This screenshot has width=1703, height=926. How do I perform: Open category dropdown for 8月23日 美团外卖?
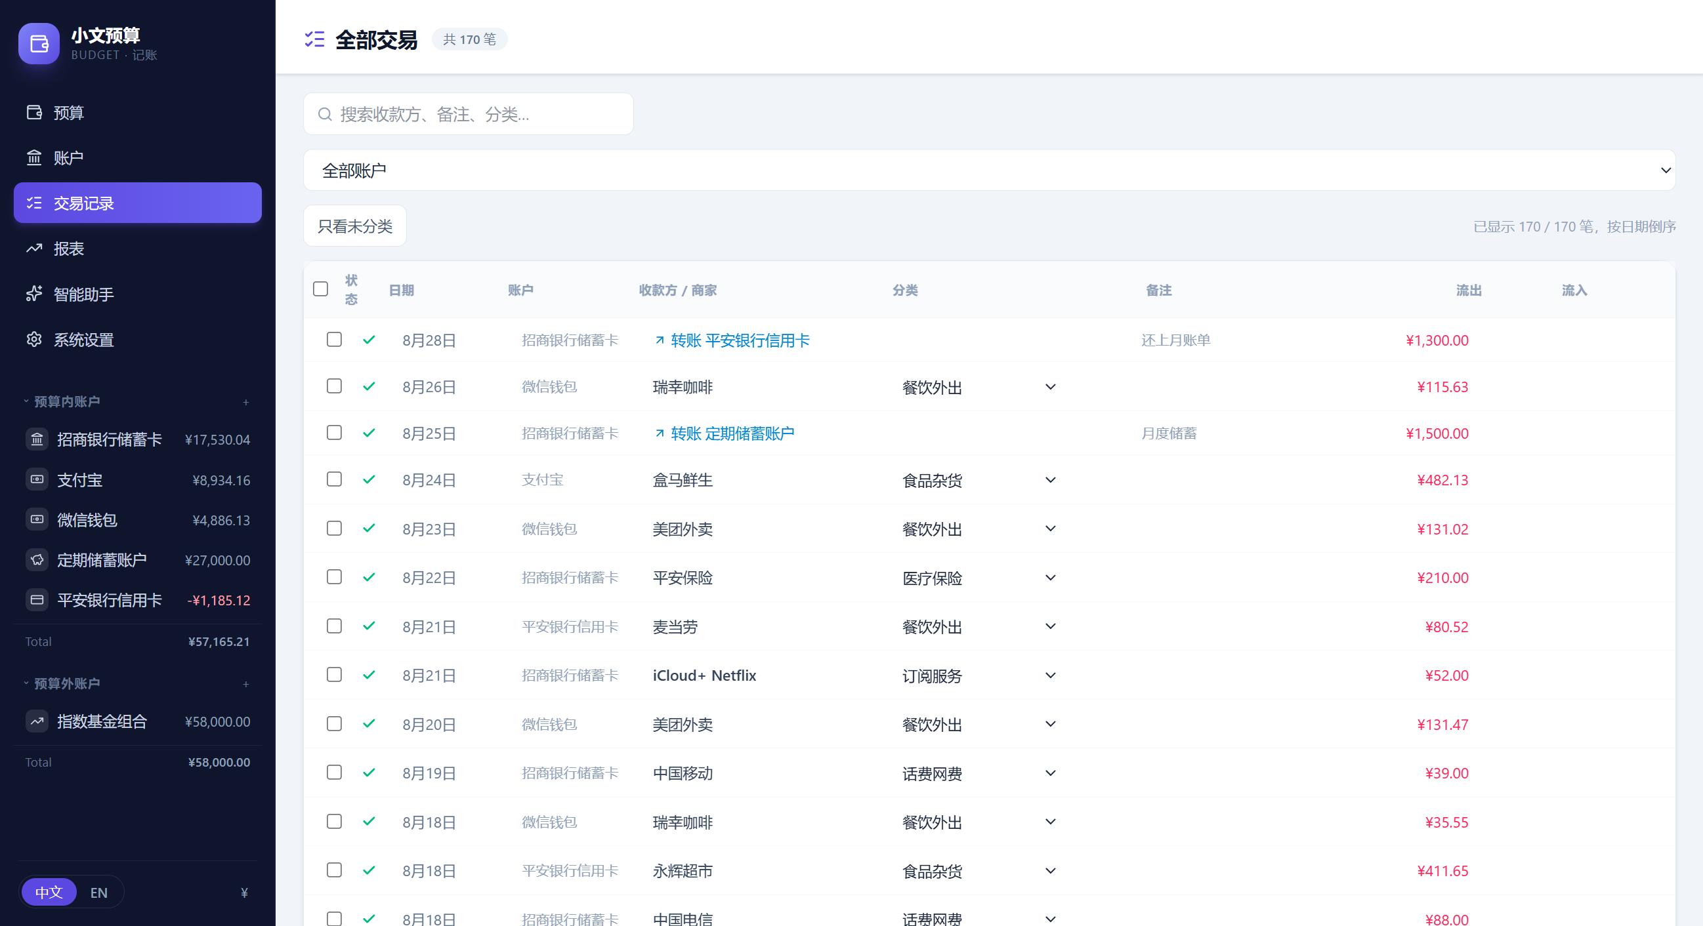[978, 529]
